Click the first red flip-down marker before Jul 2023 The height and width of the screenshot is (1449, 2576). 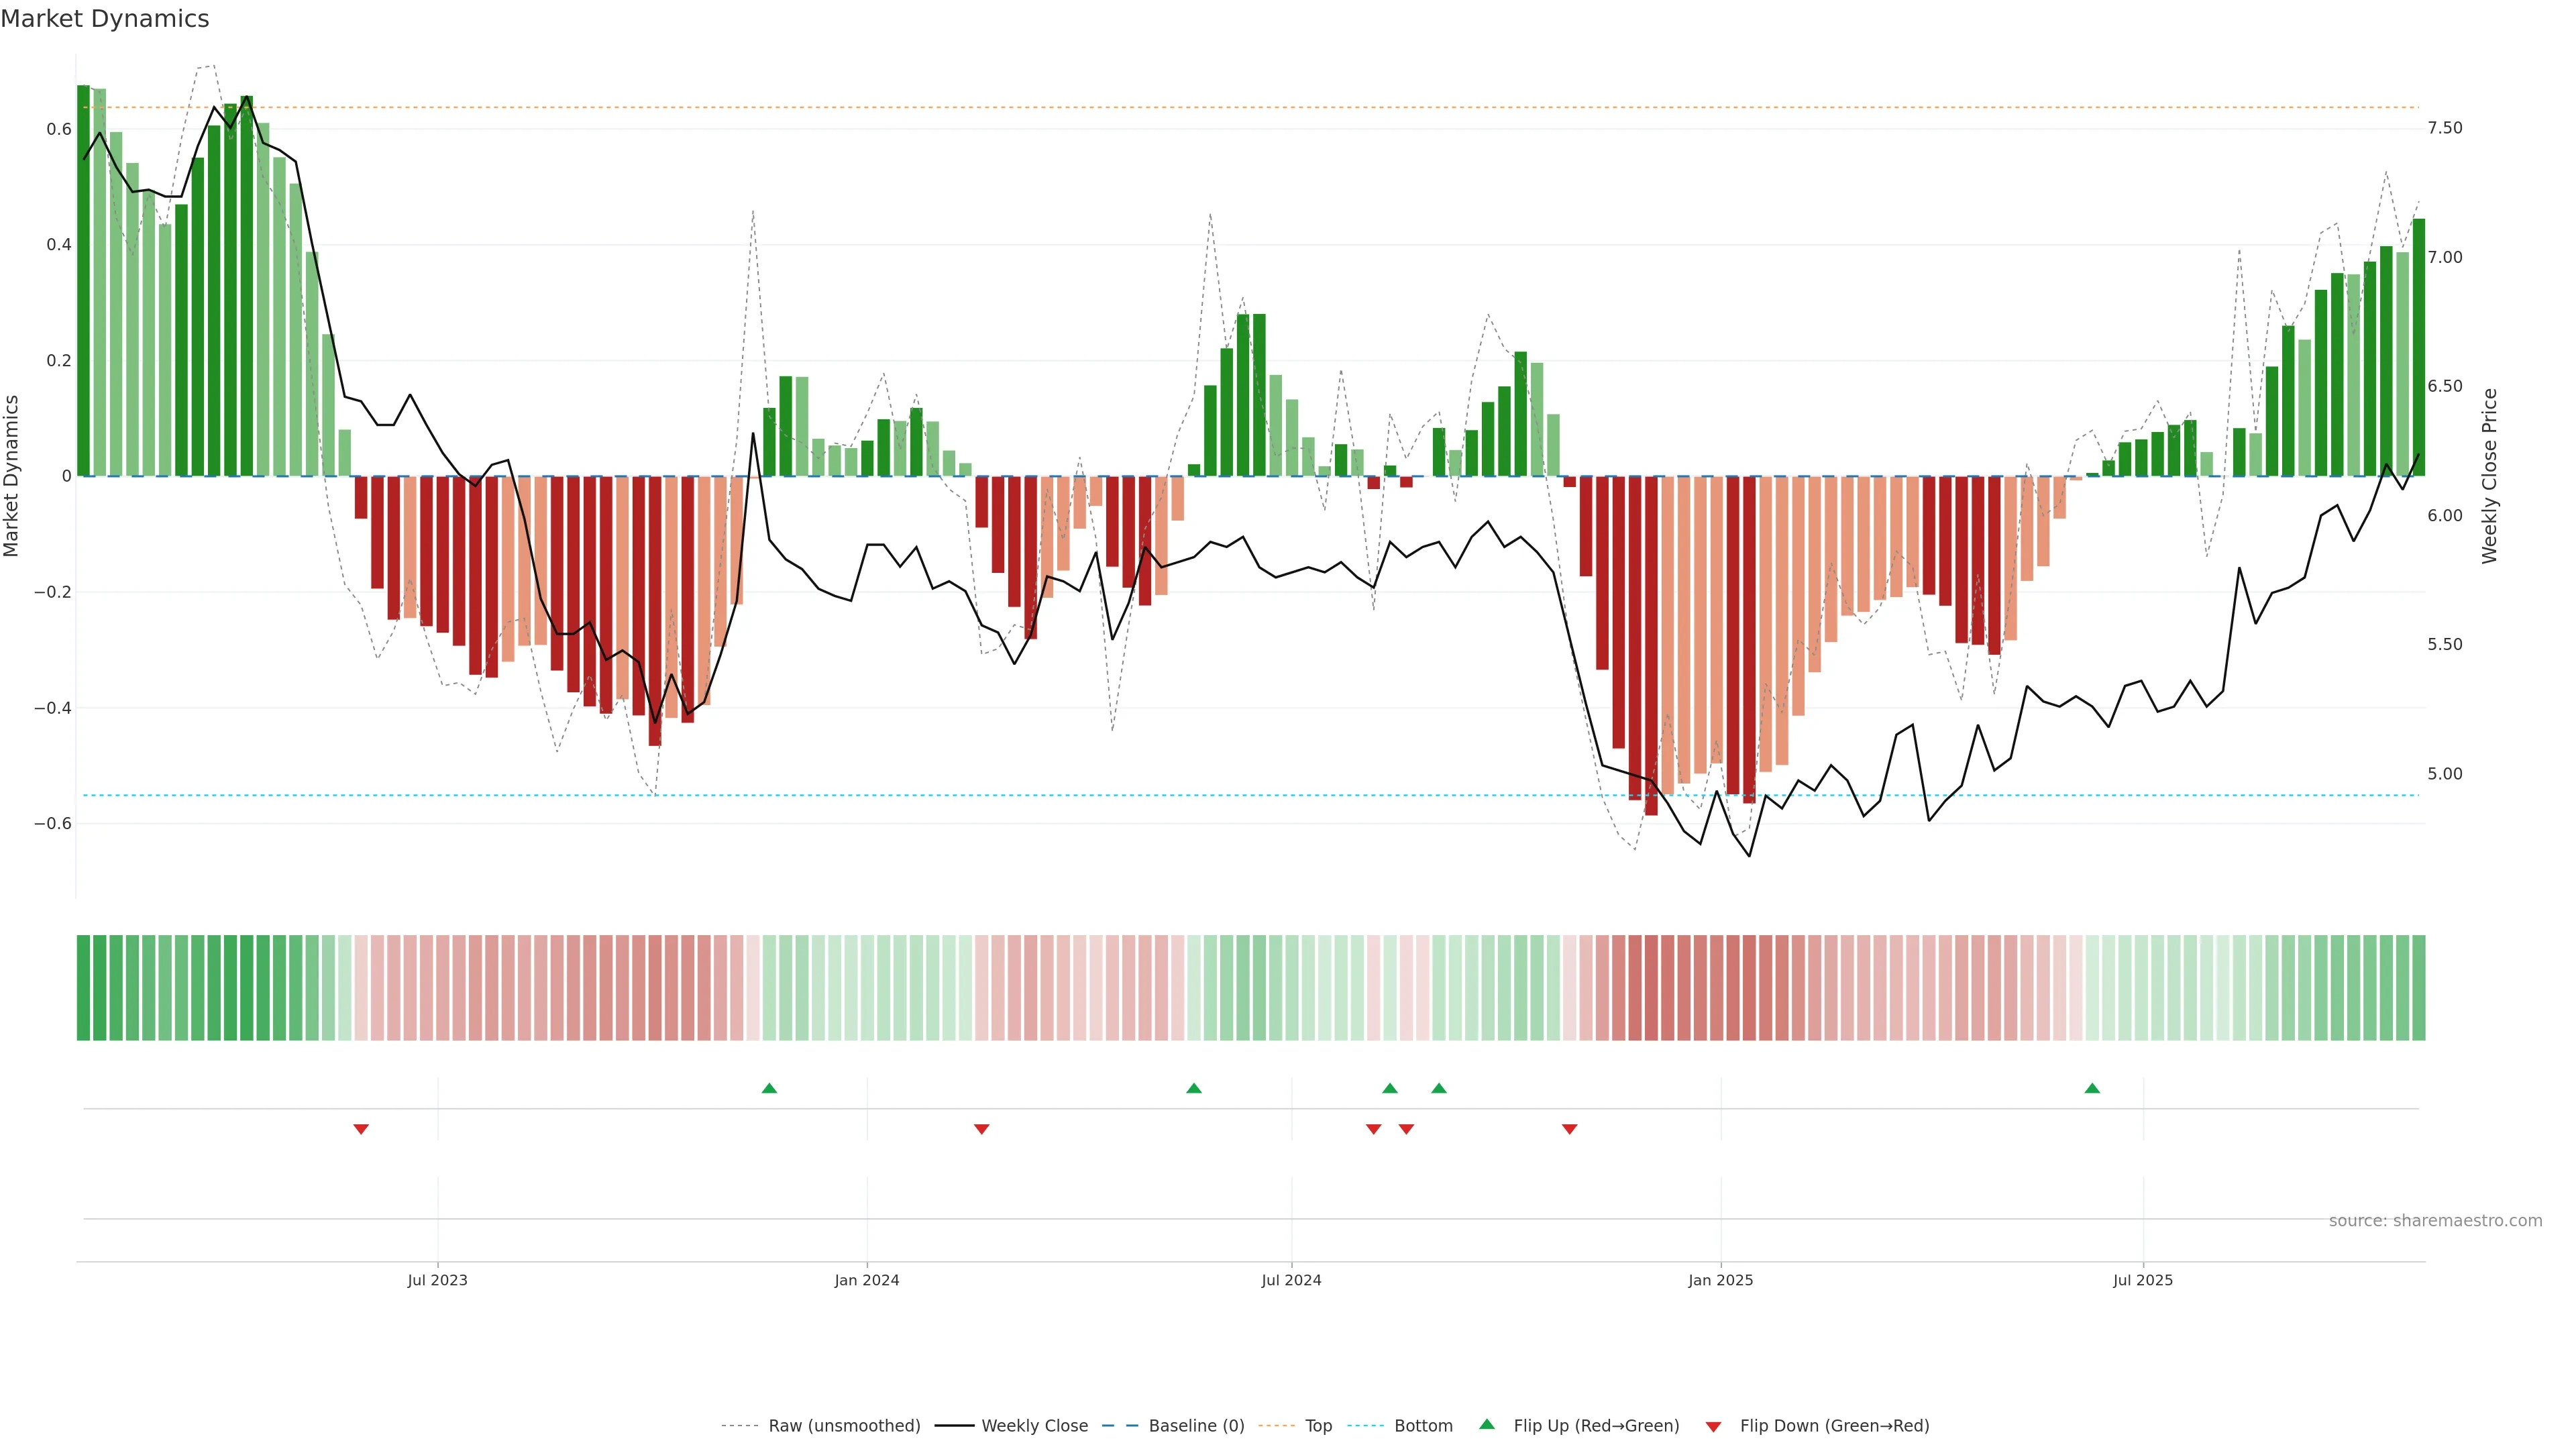(361, 1129)
